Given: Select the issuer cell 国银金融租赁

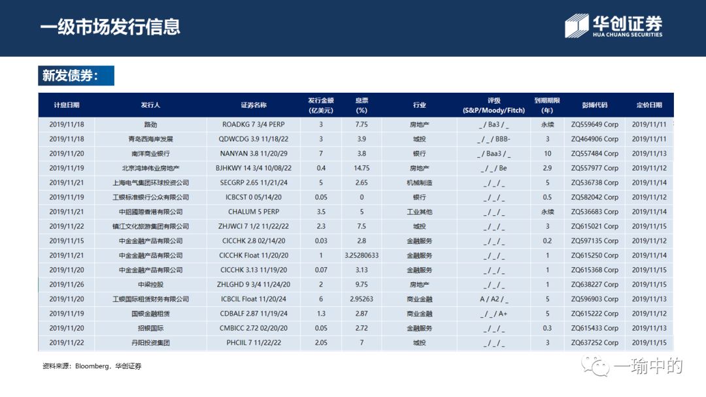Looking at the screenshot, I should click(150, 314).
